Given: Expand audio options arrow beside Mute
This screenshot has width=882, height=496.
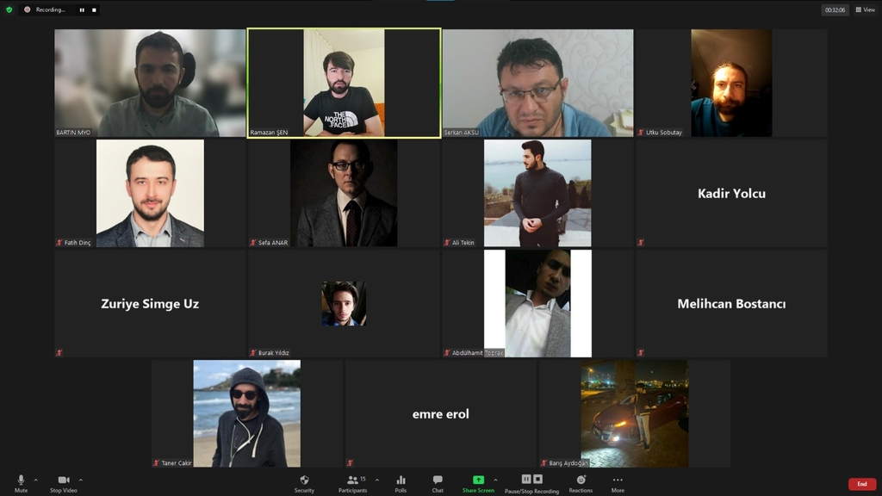Looking at the screenshot, I should click(35, 480).
